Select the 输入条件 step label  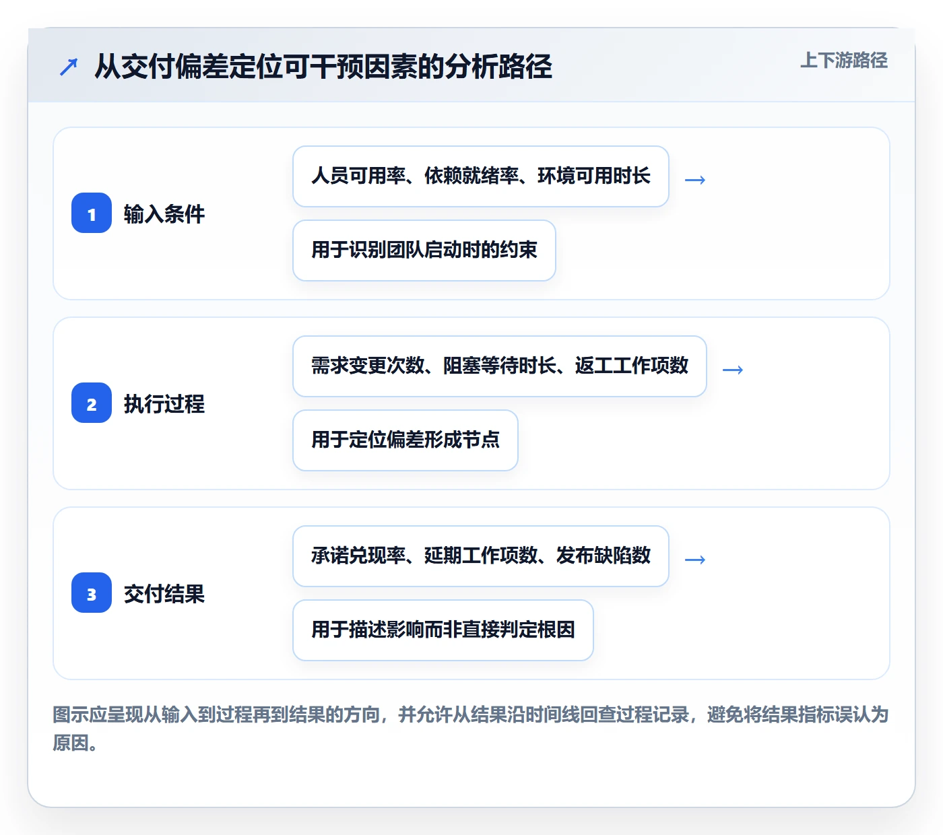pos(164,214)
